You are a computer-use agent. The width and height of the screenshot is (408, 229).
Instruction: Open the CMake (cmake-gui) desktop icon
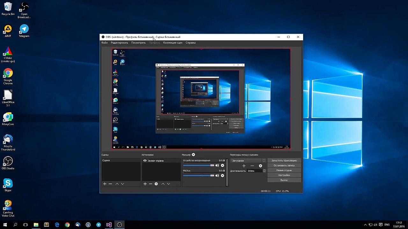(8, 54)
